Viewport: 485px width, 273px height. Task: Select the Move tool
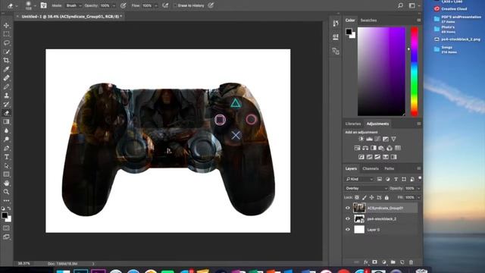click(x=6, y=25)
